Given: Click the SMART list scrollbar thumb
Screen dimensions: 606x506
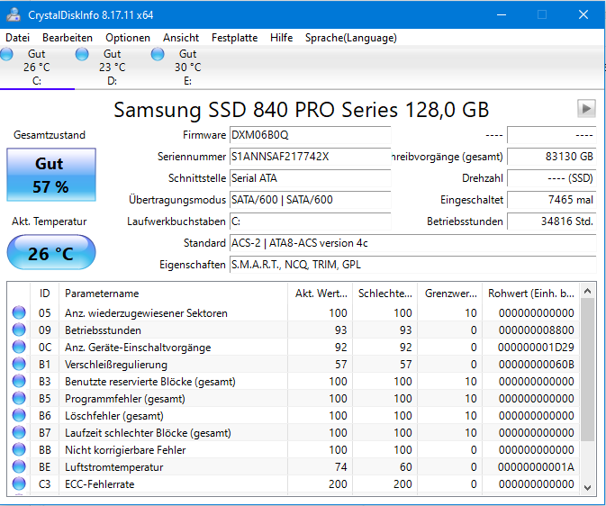Looking at the screenshot, I should (x=587, y=370).
